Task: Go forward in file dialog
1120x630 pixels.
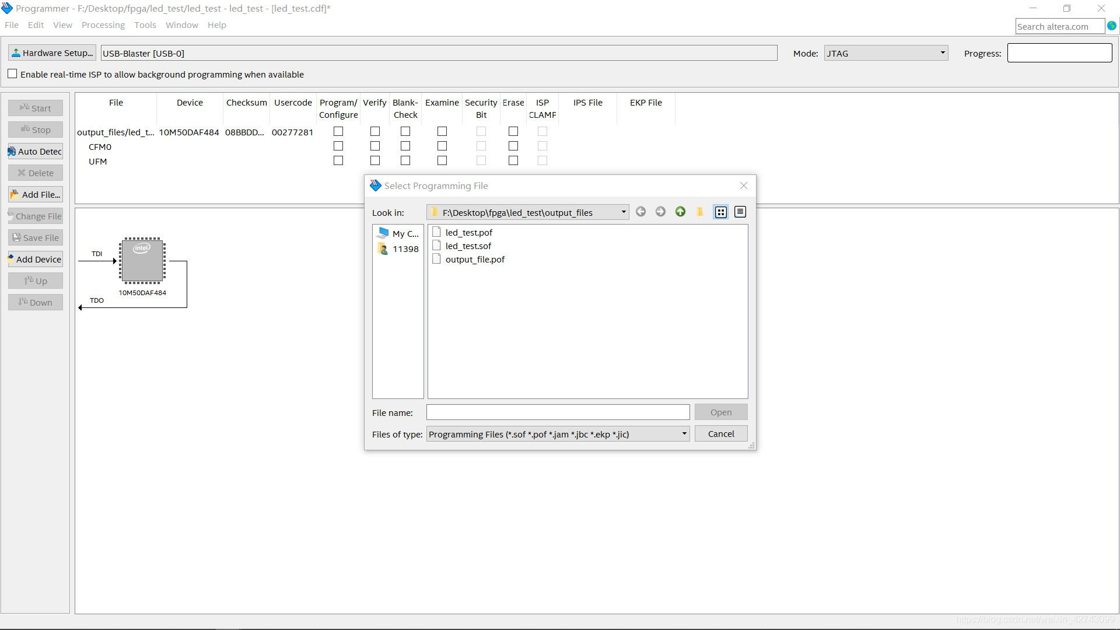Action: (660, 212)
